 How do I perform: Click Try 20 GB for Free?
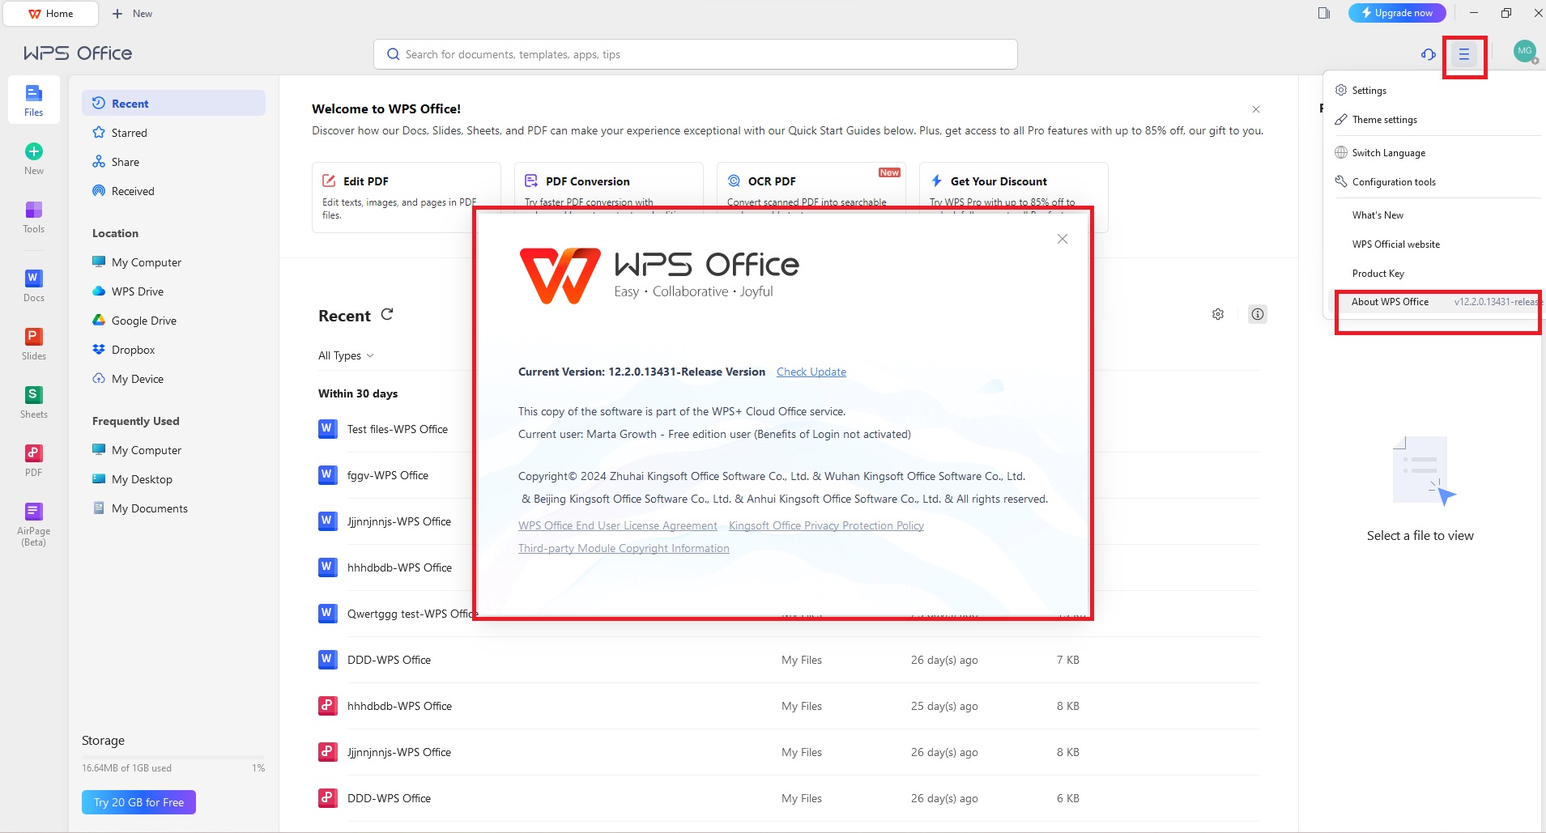(138, 801)
